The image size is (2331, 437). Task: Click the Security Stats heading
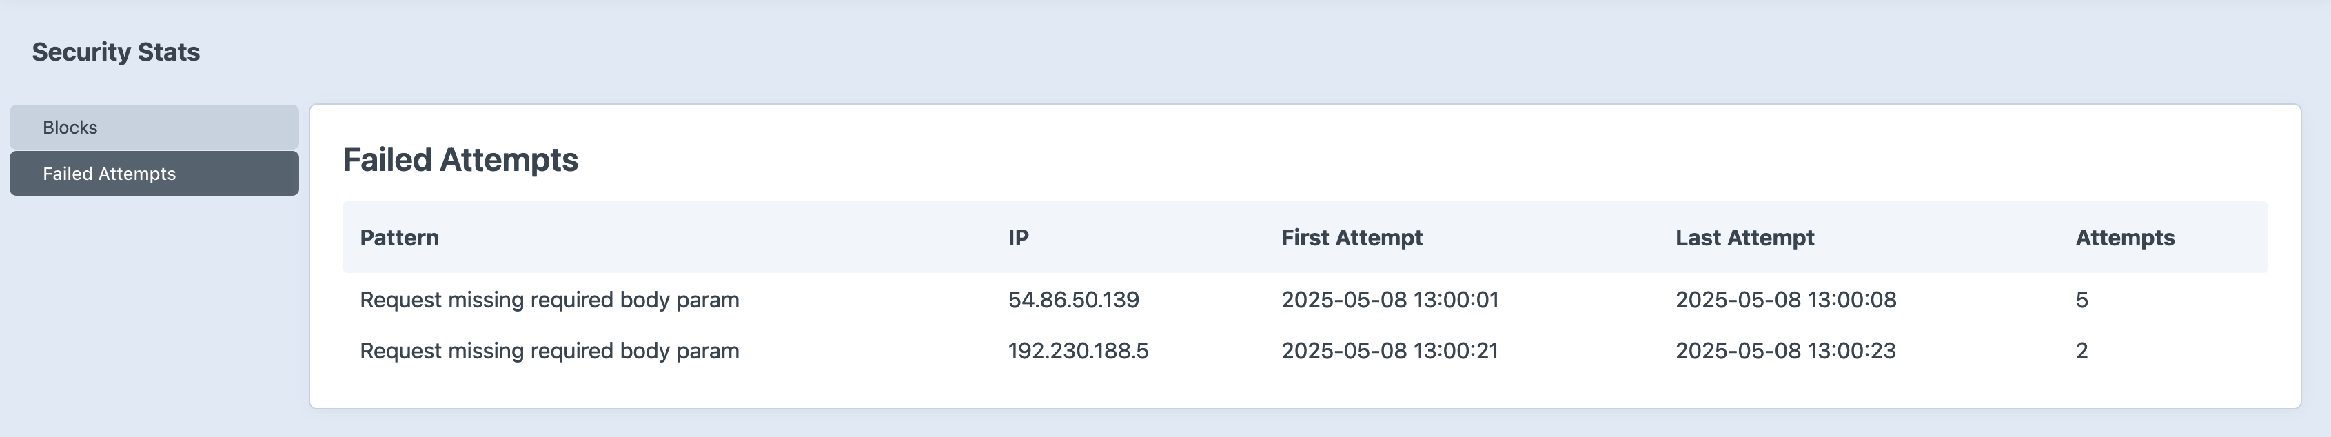[x=116, y=52]
